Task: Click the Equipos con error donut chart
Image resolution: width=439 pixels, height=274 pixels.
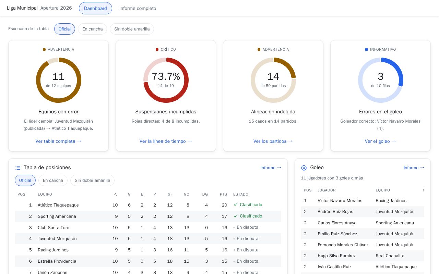Action: click(x=59, y=80)
